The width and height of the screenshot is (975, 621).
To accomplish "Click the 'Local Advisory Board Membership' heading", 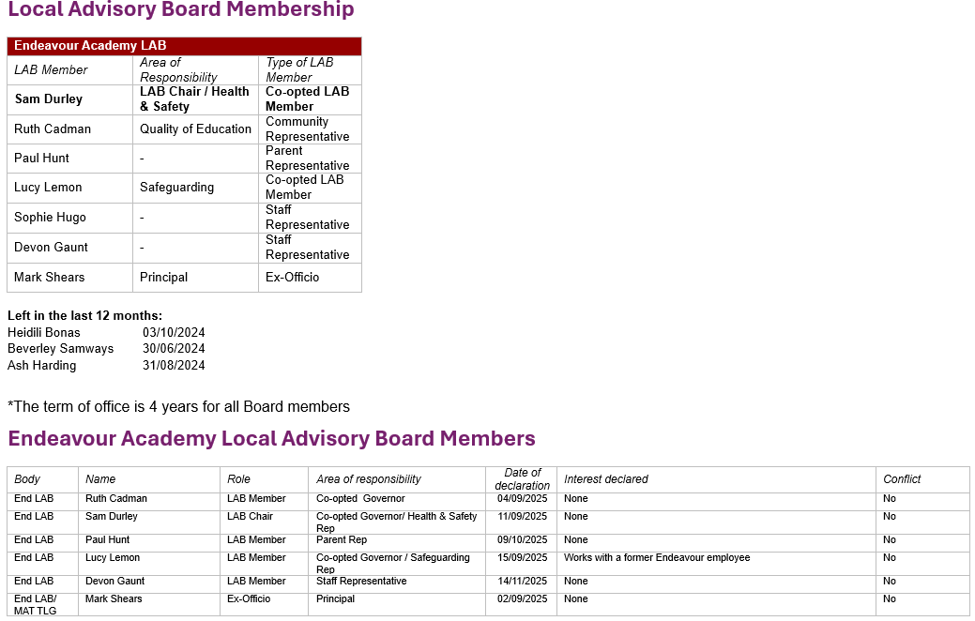I will pos(180,10).
